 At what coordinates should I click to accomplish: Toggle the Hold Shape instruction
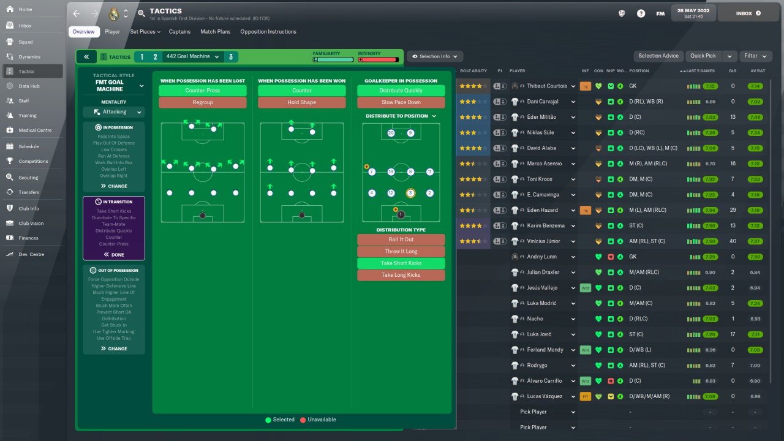302,102
